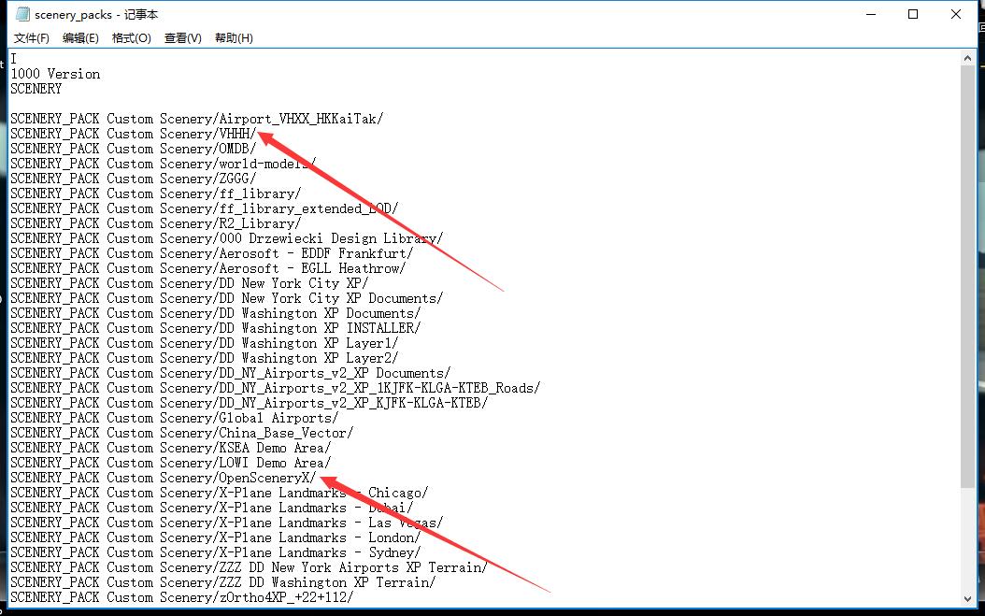Viewport: 985px width, 616px height.
Task: Place cursor on the VHHH scenery line
Action: (134, 134)
